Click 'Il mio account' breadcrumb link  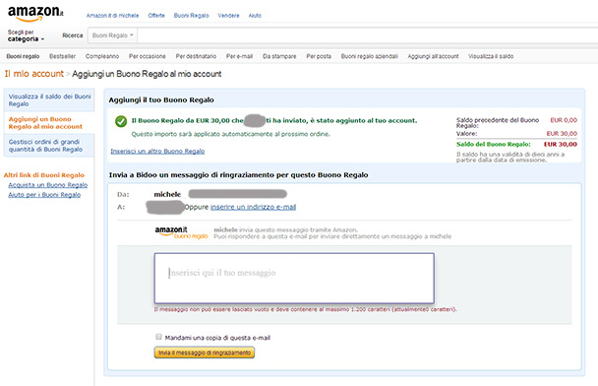(34, 74)
